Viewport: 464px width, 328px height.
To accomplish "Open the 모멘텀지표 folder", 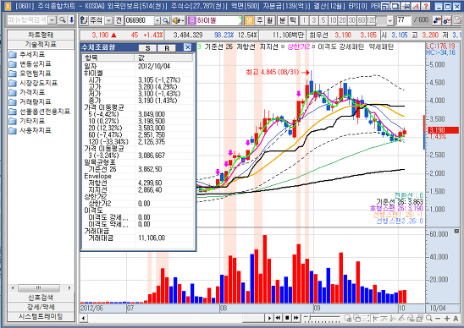I will pos(30,74).
